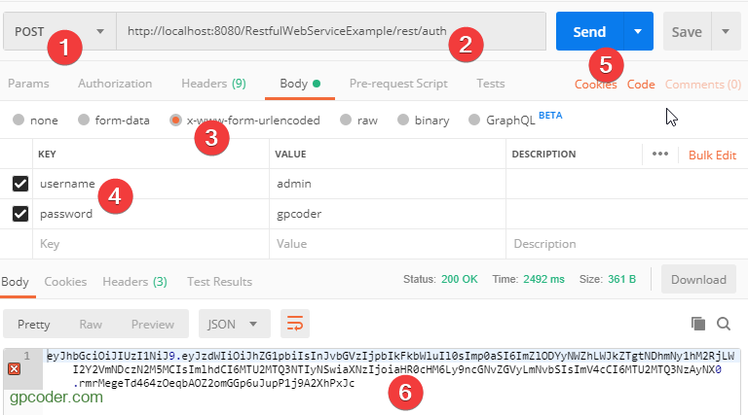Viewport: 748px width, 415px height.
Task: Open the JSON response format dropdown
Action: tap(234, 324)
